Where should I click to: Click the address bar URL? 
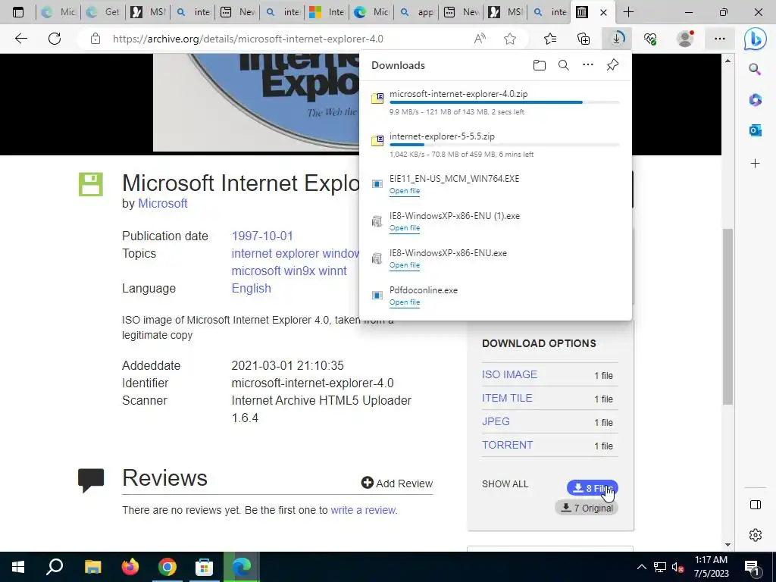(x=248, y=39)
